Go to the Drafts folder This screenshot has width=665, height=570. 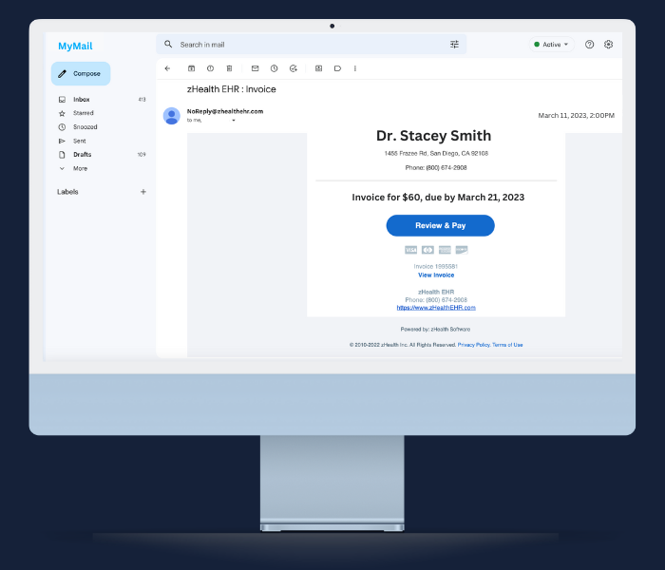(x=82, y=154)
